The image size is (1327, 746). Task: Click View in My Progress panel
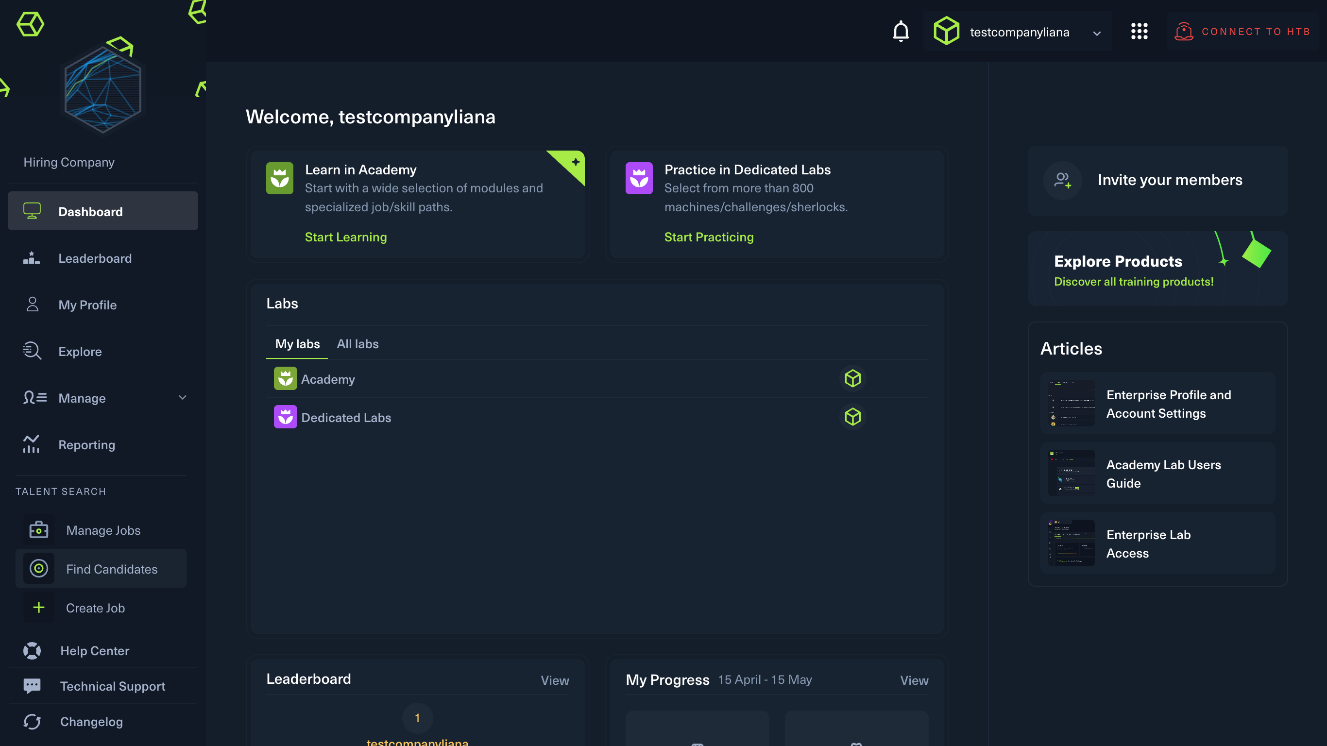click(914, 680)
